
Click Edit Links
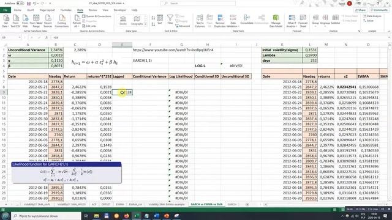89,26
